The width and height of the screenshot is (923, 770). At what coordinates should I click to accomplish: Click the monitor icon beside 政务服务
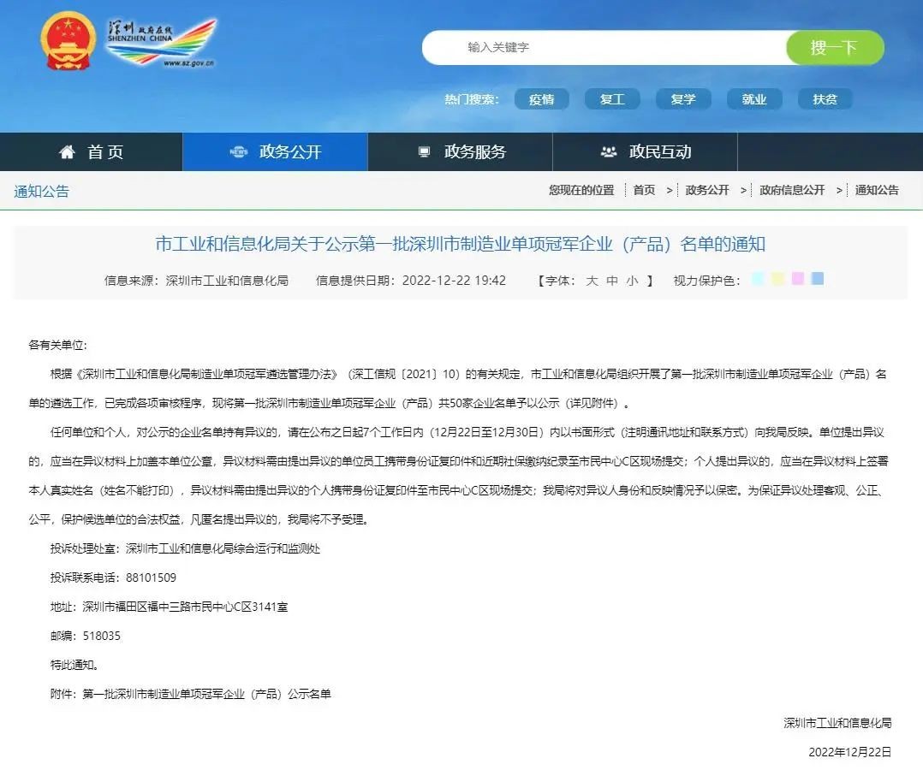(x=424, y=152)
